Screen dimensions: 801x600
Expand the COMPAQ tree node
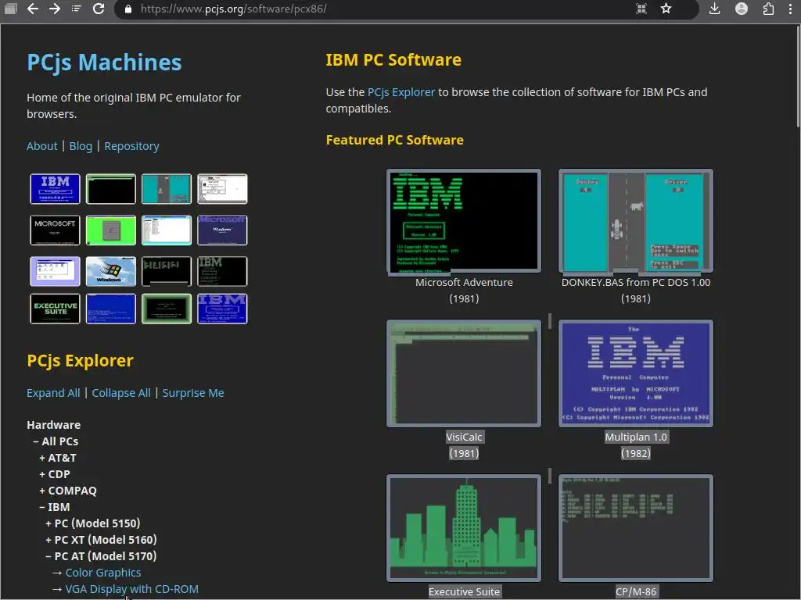coord(68,491)
